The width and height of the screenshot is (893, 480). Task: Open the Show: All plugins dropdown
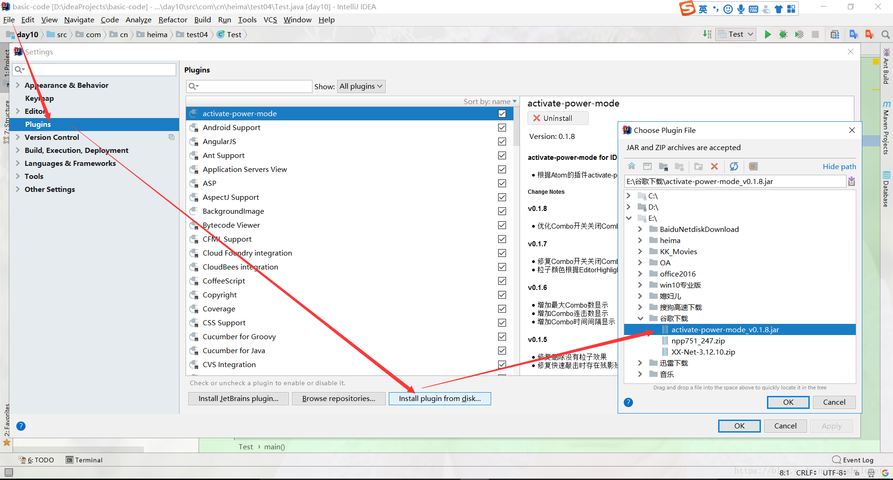361,86
